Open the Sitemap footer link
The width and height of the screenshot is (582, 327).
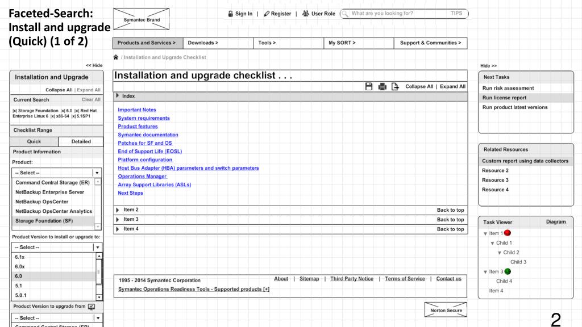coord(309,279)
